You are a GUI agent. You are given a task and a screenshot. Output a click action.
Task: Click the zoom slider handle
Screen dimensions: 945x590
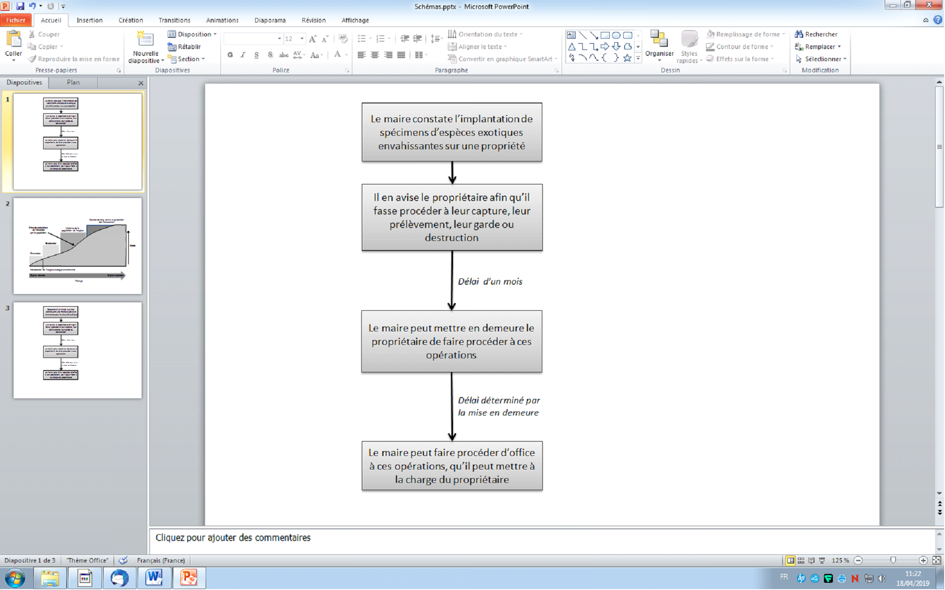(x=893, y=560)
